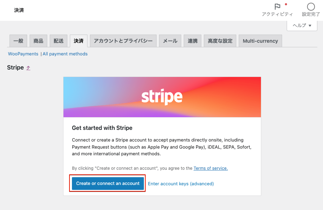Open the 商品 tab
Image resolution: width=323 pixels, height=210 pixels.
pyautogui.click(x=38, y=41)
